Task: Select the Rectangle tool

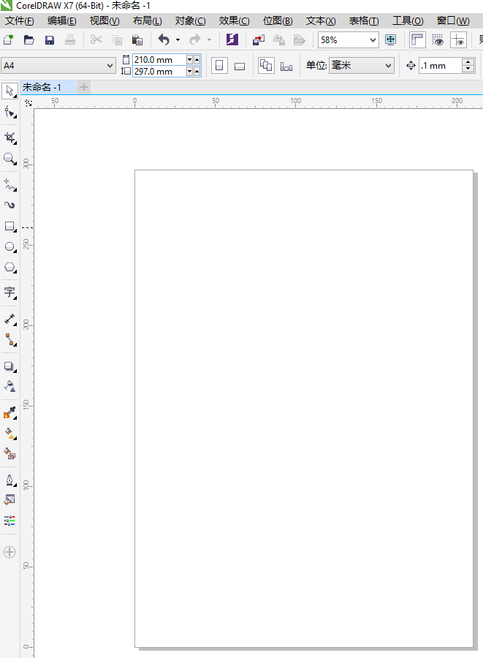Action: pyautogui.click(x=9, y=227)
